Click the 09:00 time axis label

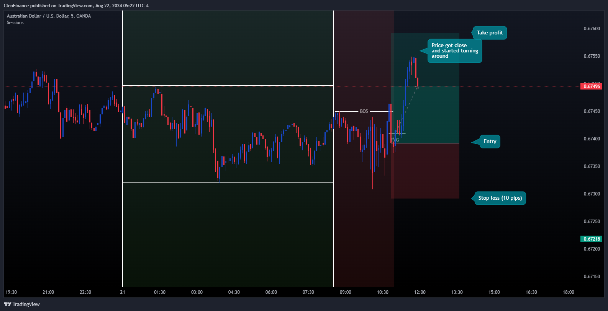tap(346, 292)
